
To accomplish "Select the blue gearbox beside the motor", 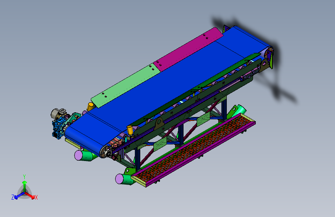I will pos(58,128).
